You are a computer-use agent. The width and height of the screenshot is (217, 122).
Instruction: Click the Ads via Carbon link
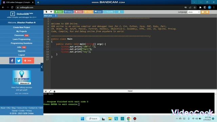point(22,94)
